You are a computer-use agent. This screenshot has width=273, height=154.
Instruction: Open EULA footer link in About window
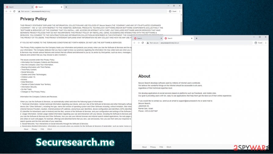[169, 147]
